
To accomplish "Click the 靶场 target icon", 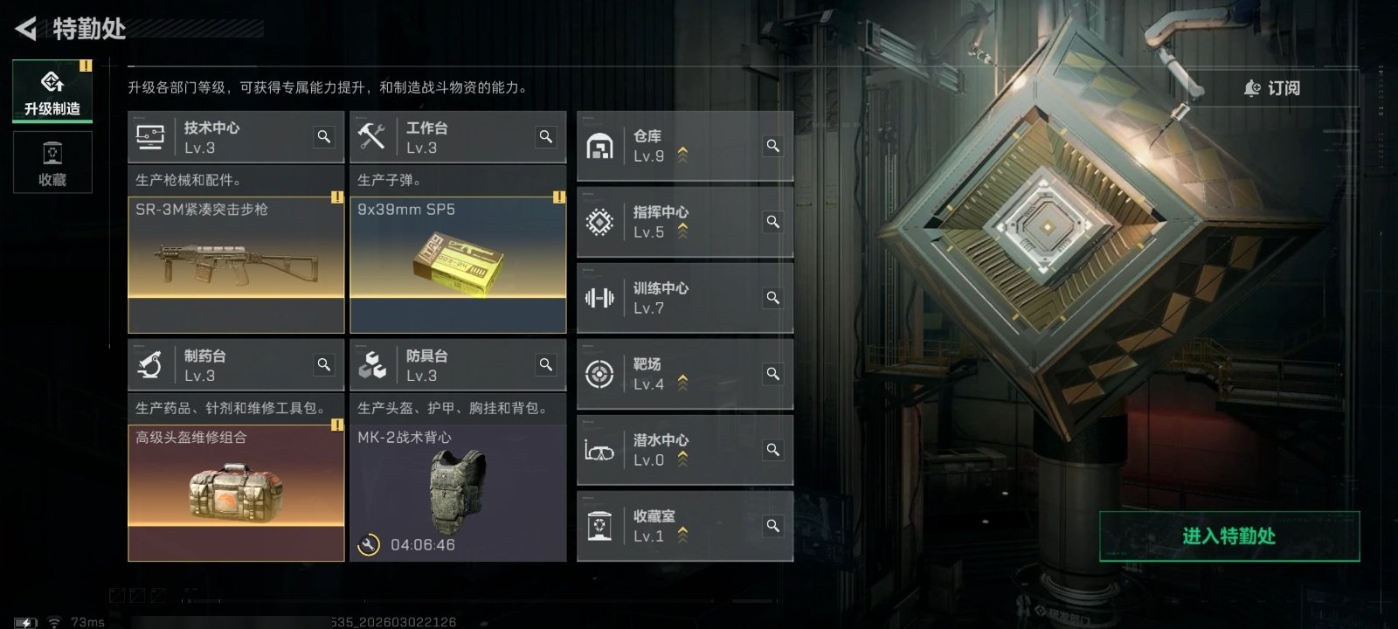I will pos(599,374).
